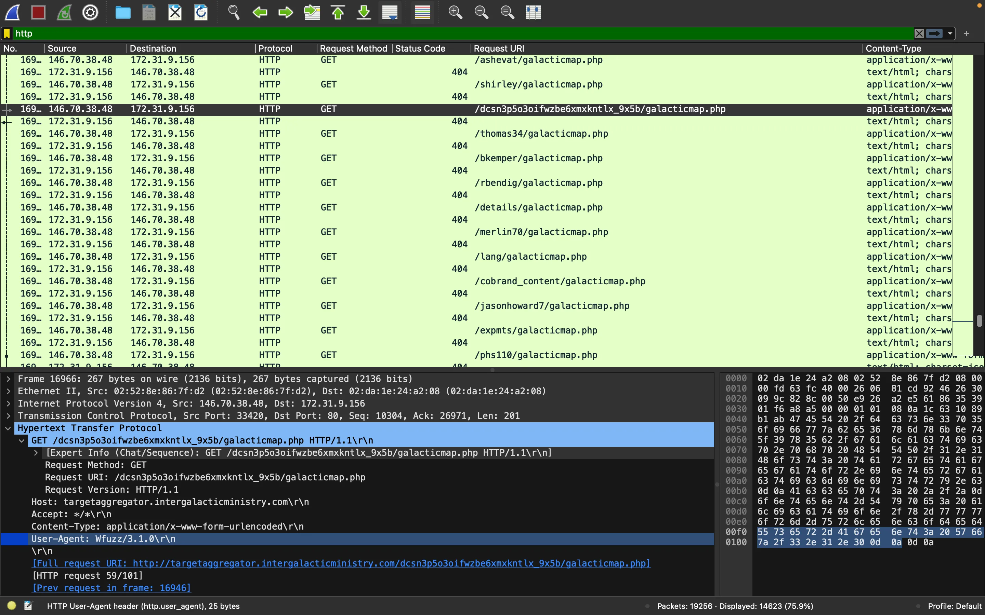
Task: Select the Request Version: HTTP/1.1 field
Action: (357, 490)
